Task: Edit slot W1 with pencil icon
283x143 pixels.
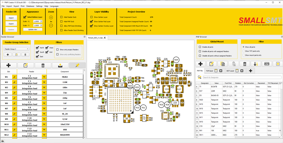Action: point(15,77)
